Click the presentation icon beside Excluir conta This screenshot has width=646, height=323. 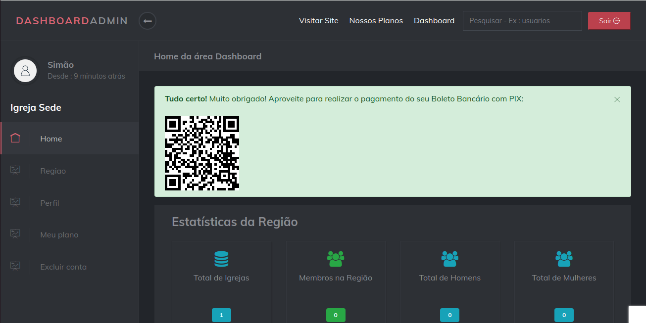click(15, 267)
